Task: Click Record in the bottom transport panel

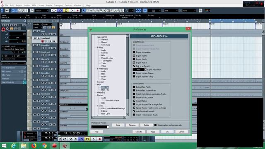Action: (x=99, y=139)
